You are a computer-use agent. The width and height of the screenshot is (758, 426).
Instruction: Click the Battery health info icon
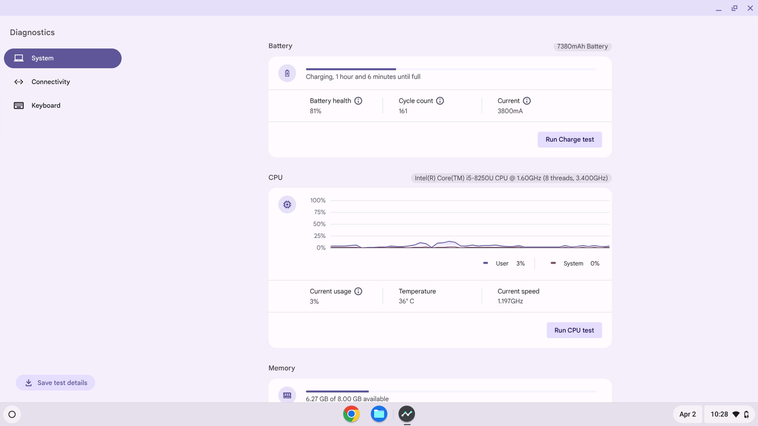pyautogui.click(x=358, y=101)
